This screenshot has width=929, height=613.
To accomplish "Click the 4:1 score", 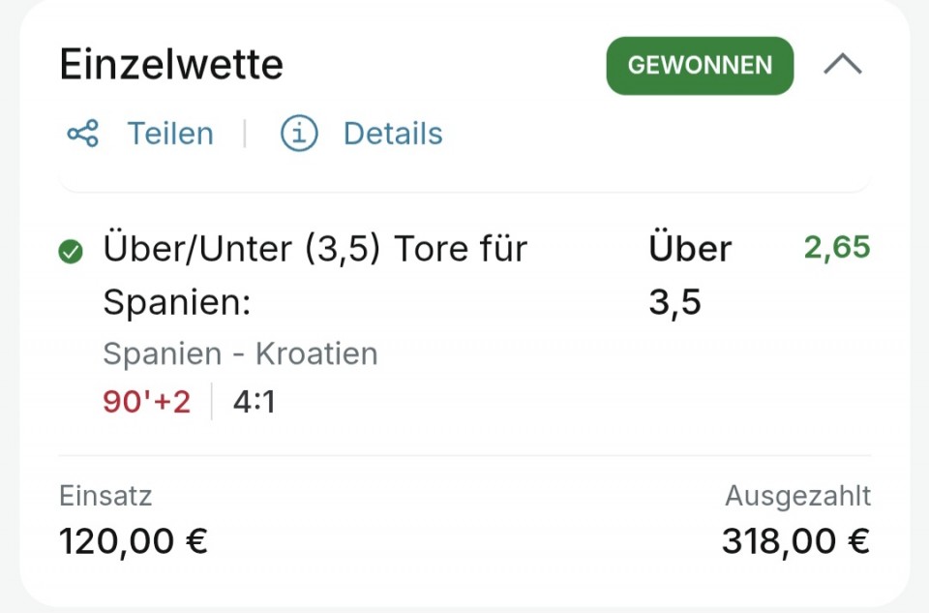I will [255, 402].
